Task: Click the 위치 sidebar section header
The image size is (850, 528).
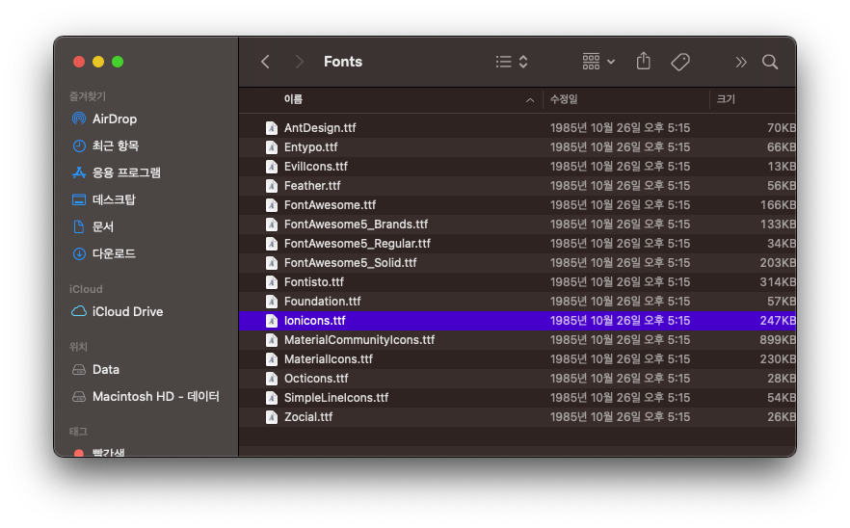Action: (78, 347)
